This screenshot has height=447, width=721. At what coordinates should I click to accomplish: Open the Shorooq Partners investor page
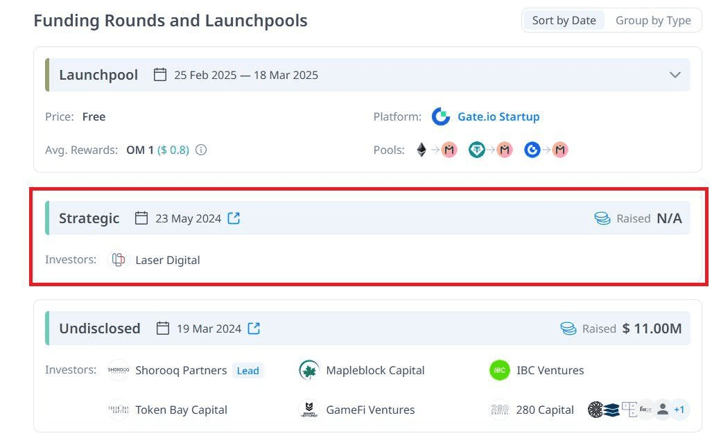181,371
